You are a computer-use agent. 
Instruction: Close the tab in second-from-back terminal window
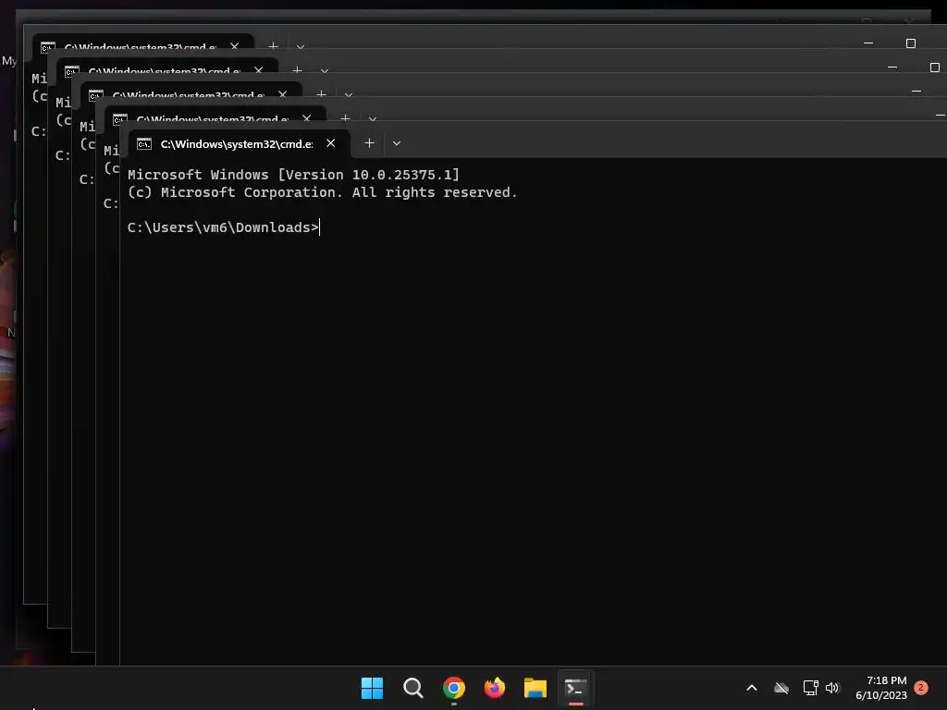[258, 70]
